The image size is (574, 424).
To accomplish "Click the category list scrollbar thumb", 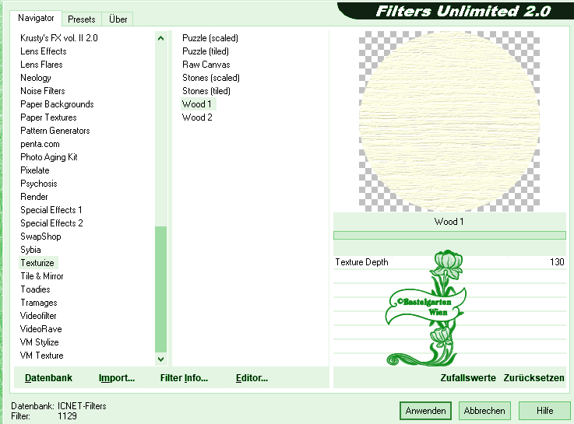I will (160, 289).
